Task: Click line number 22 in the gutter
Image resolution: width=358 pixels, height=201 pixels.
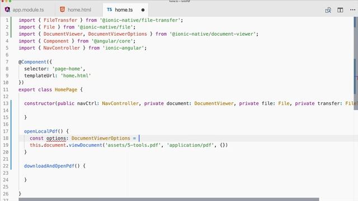Action: click(6, 166)
